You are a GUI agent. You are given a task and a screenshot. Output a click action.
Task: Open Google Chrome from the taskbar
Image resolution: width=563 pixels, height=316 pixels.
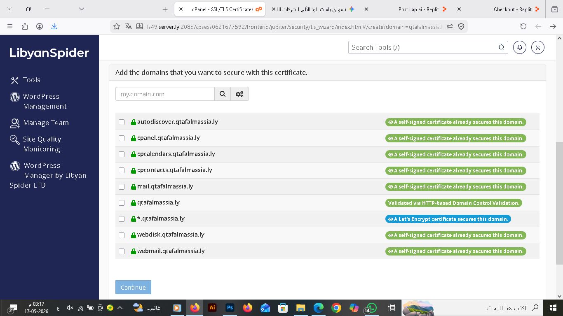coord(336,307)
